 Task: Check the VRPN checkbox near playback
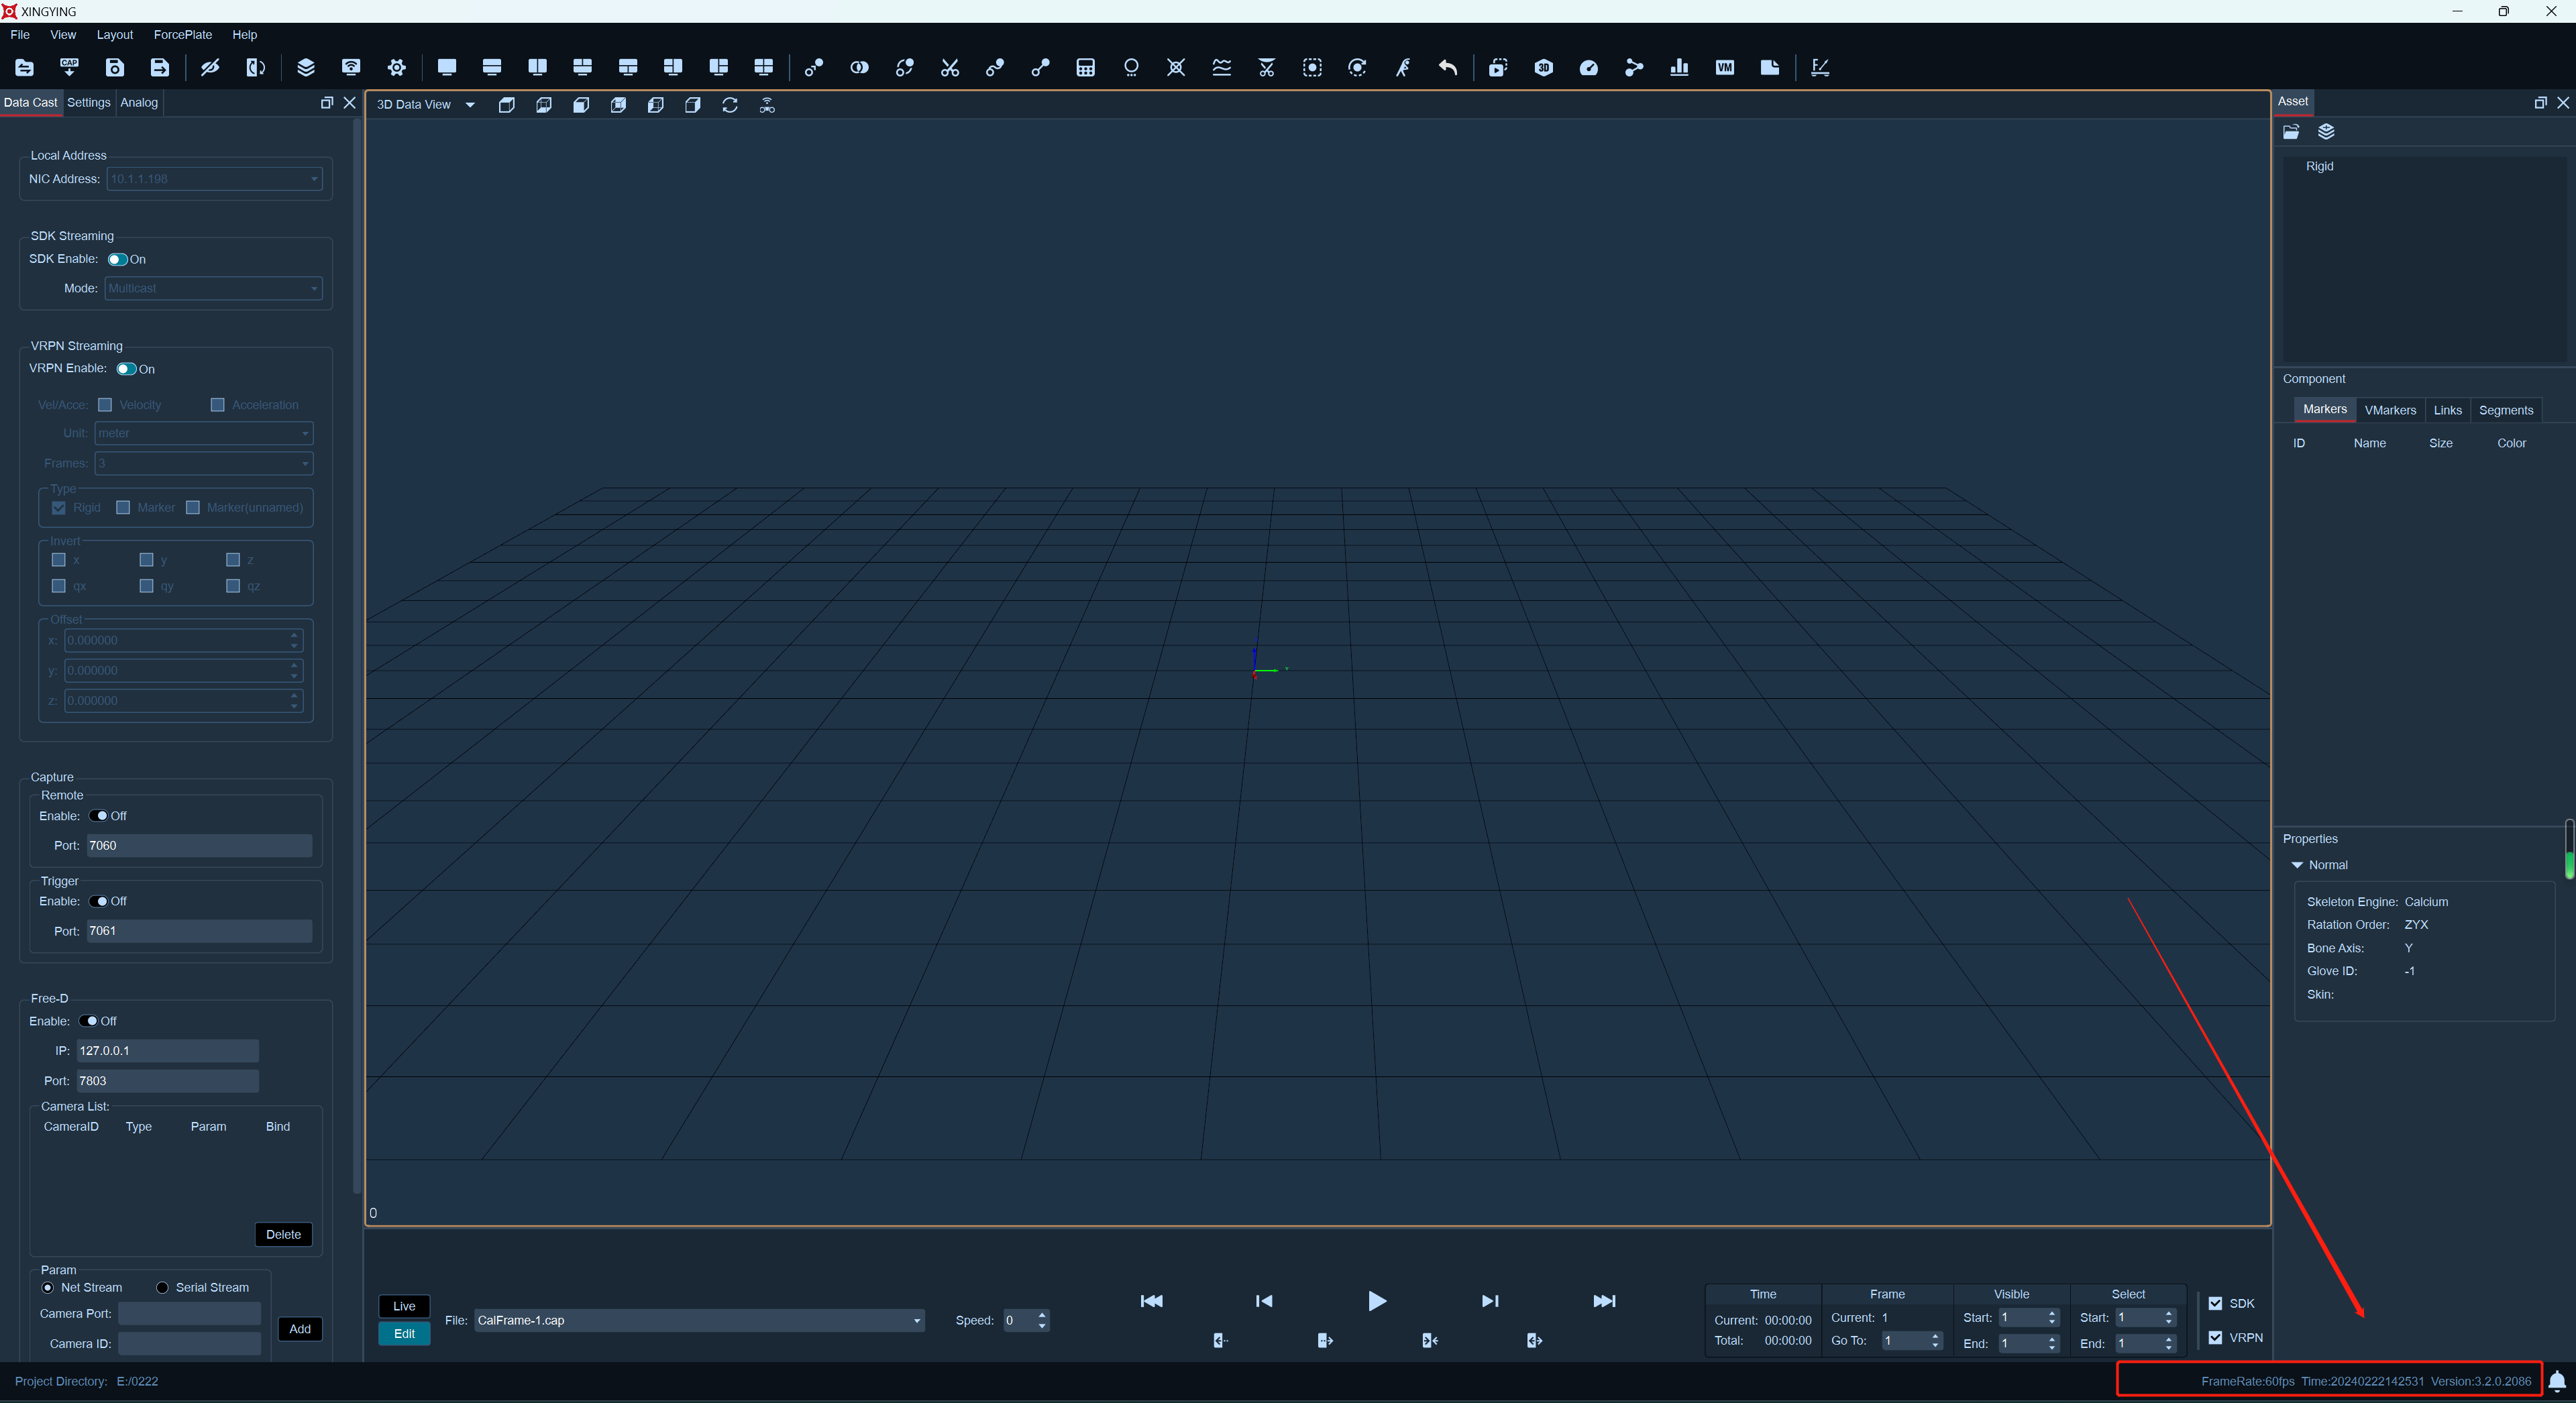pos(2215,1337)
